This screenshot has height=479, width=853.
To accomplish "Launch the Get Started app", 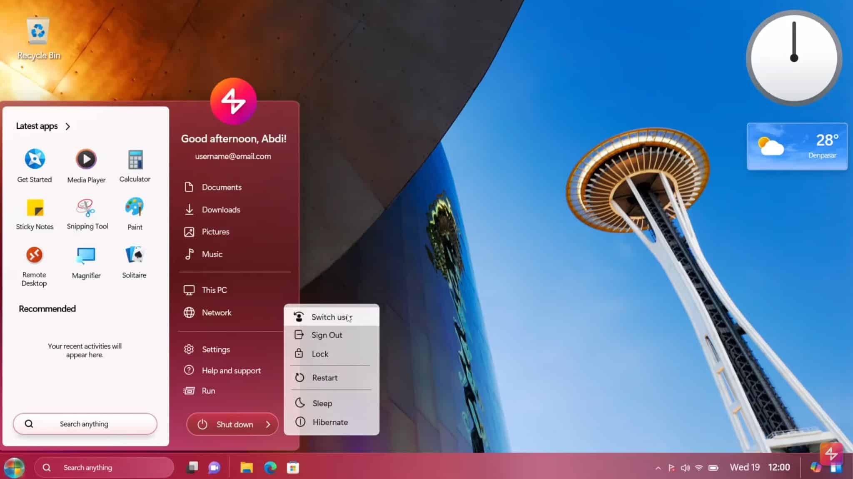I will coord(34,159).
